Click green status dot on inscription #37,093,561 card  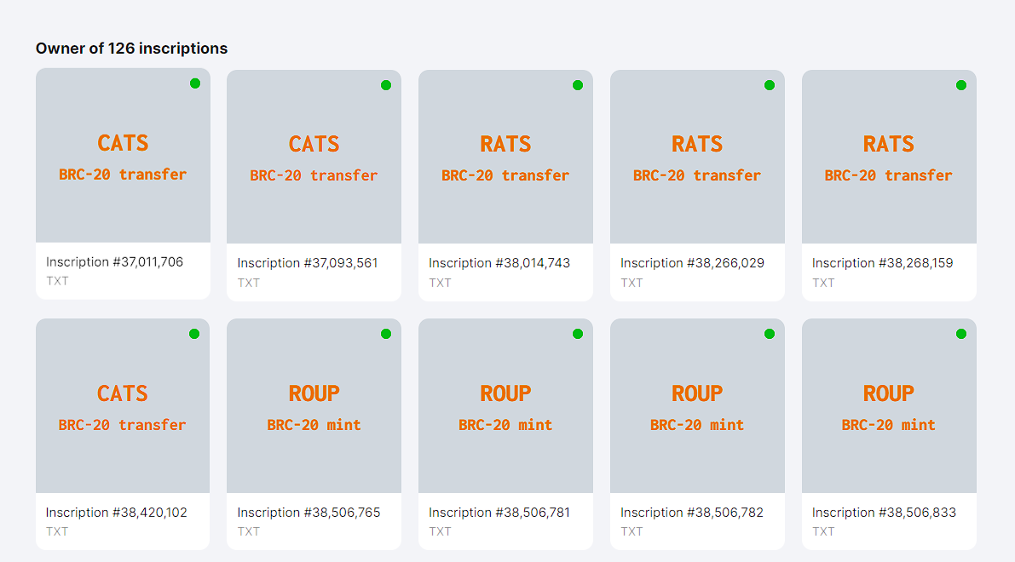tap(386, 85)
